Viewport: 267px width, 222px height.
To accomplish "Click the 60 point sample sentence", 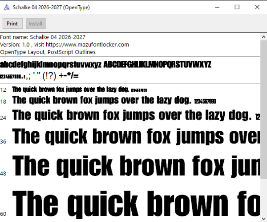I will tap(136, 204).
